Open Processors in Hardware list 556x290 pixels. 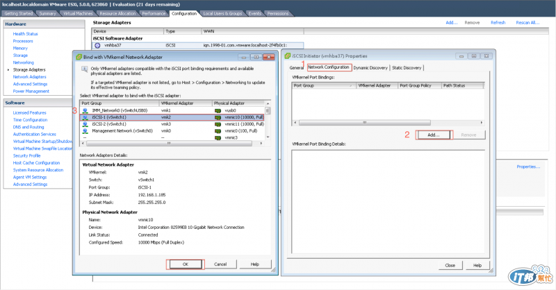pyautogui.click(x=23, y=41)
